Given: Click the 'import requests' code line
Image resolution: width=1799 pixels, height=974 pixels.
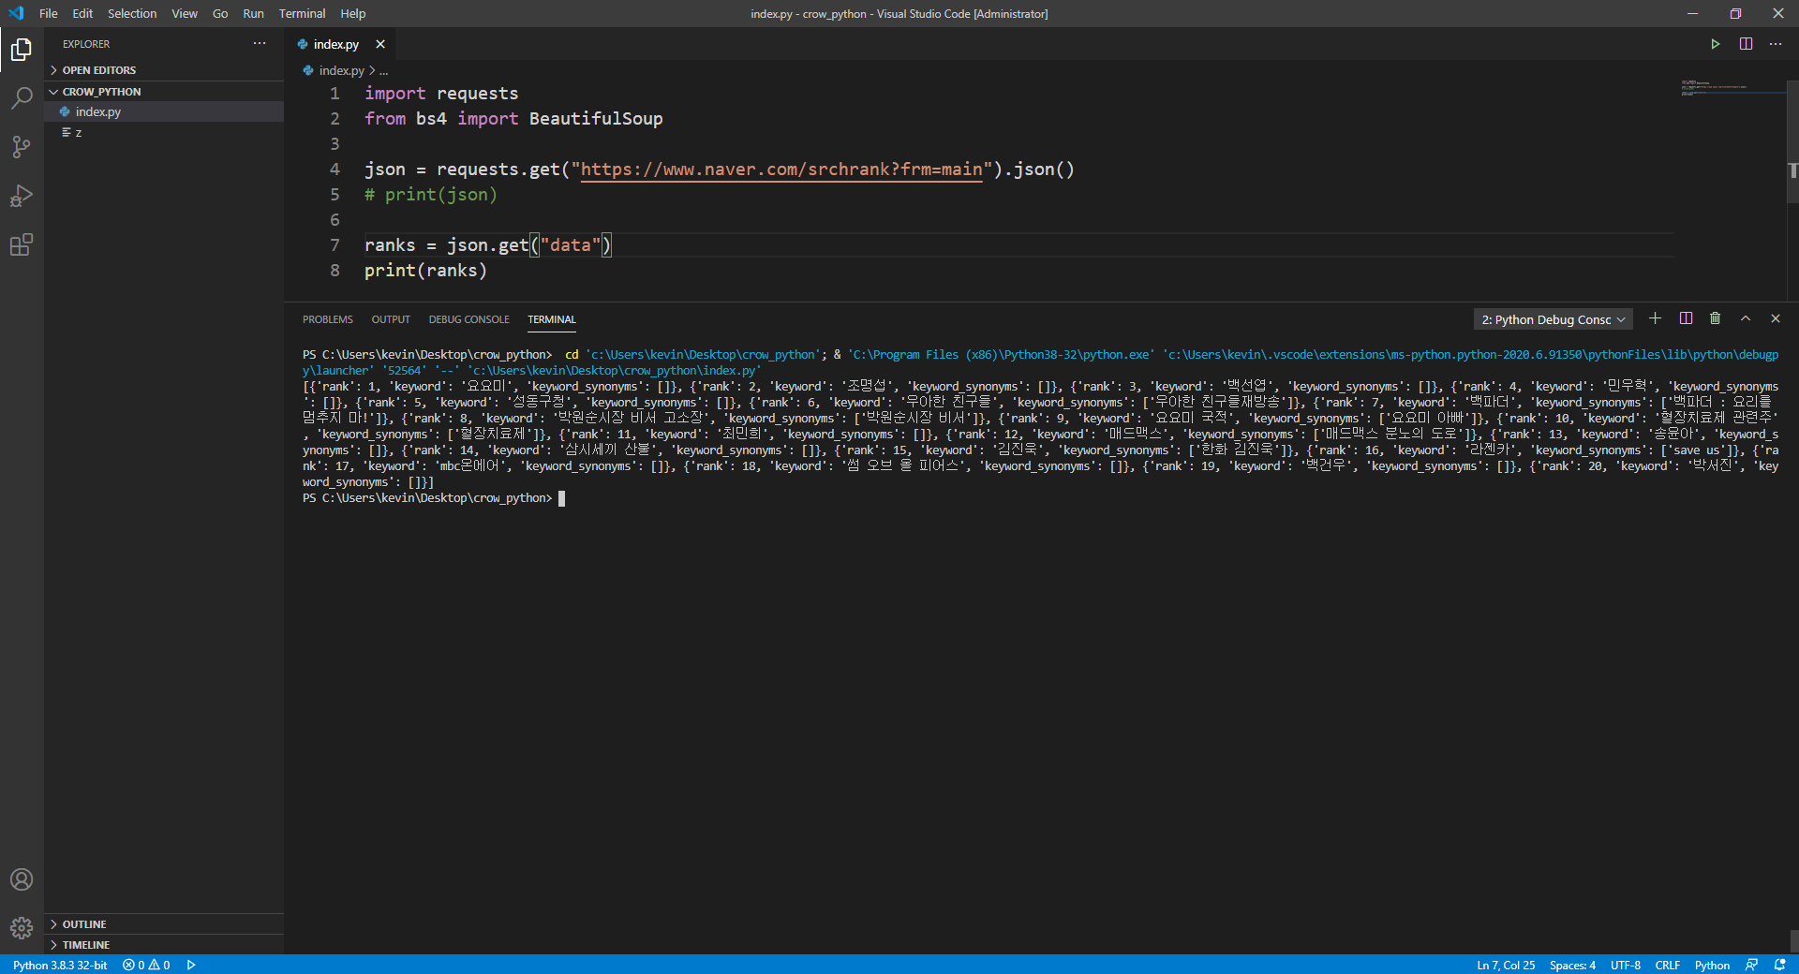Looking at the screenshot, I should pyautogui.click(x=441, y=94).
